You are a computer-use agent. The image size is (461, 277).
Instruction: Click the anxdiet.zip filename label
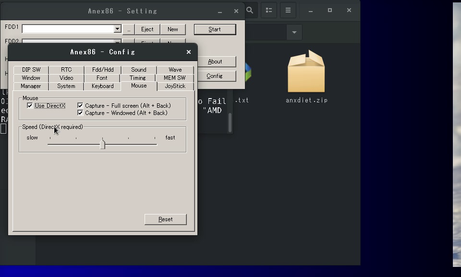pyautogui.click(x=307, y=101)
